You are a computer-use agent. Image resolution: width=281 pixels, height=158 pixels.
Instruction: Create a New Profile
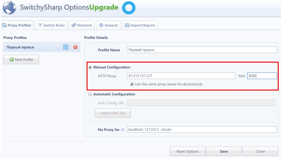pyautogui.click(x=21, y=59)
